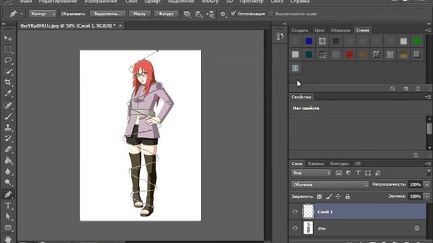This screenshot has height=243, width=433.
Task: Select the Eraser tool
Action: (8, 149)
